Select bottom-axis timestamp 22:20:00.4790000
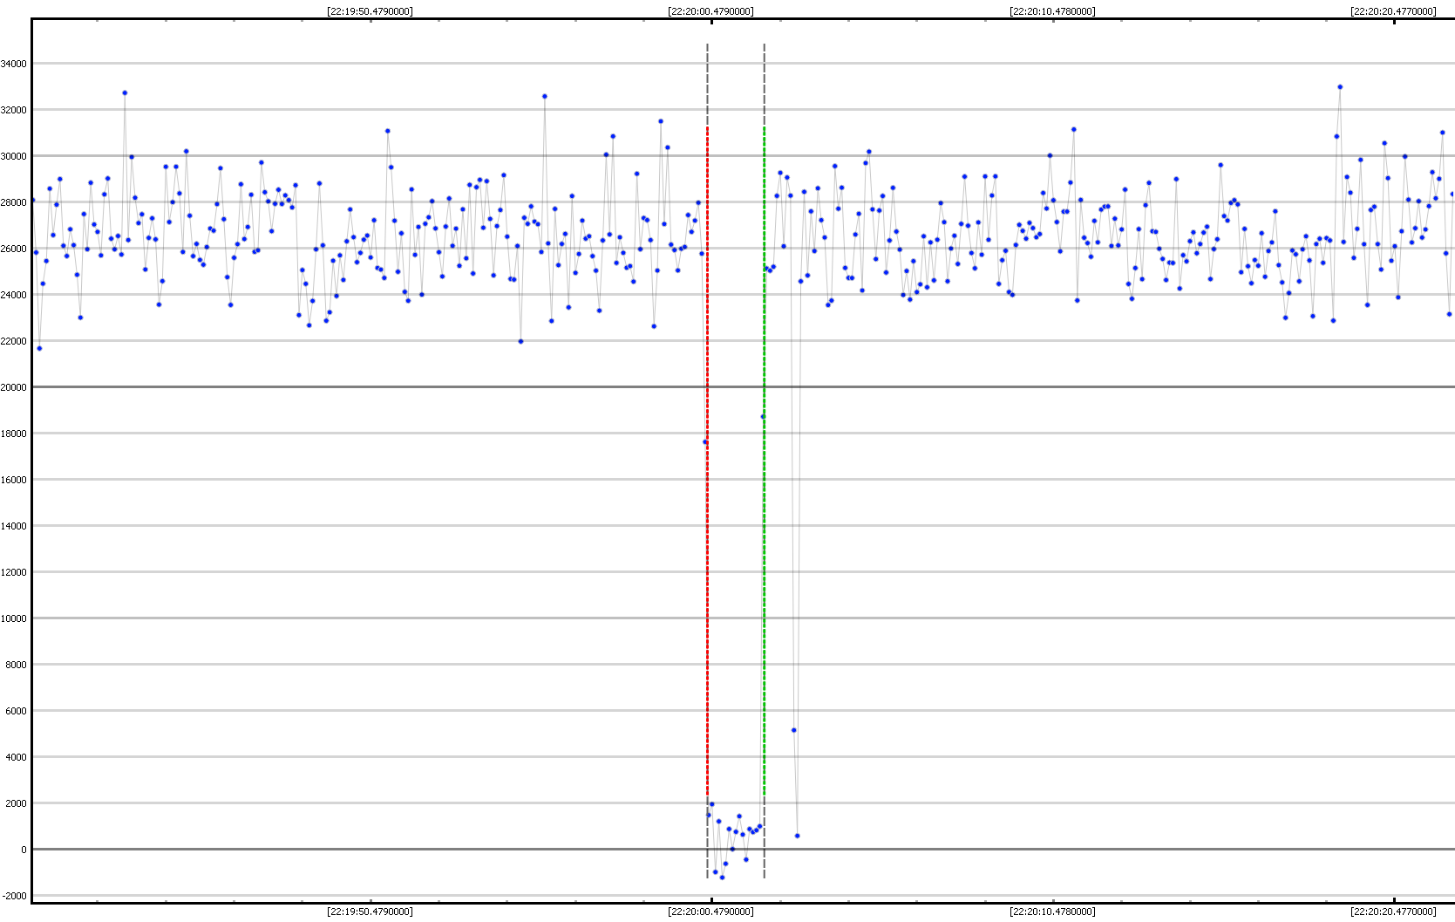Image resolution: width=1455 pixels, height=922 pixels. tap(711, 912)
